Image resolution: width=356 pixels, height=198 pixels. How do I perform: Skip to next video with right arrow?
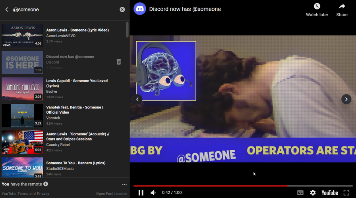click(x=346, y=99)
